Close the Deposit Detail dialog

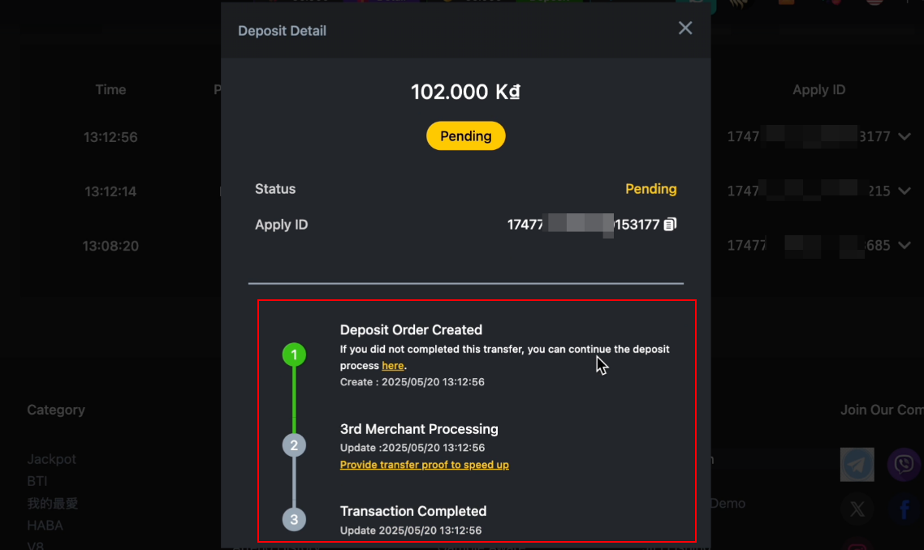[684, 28]
